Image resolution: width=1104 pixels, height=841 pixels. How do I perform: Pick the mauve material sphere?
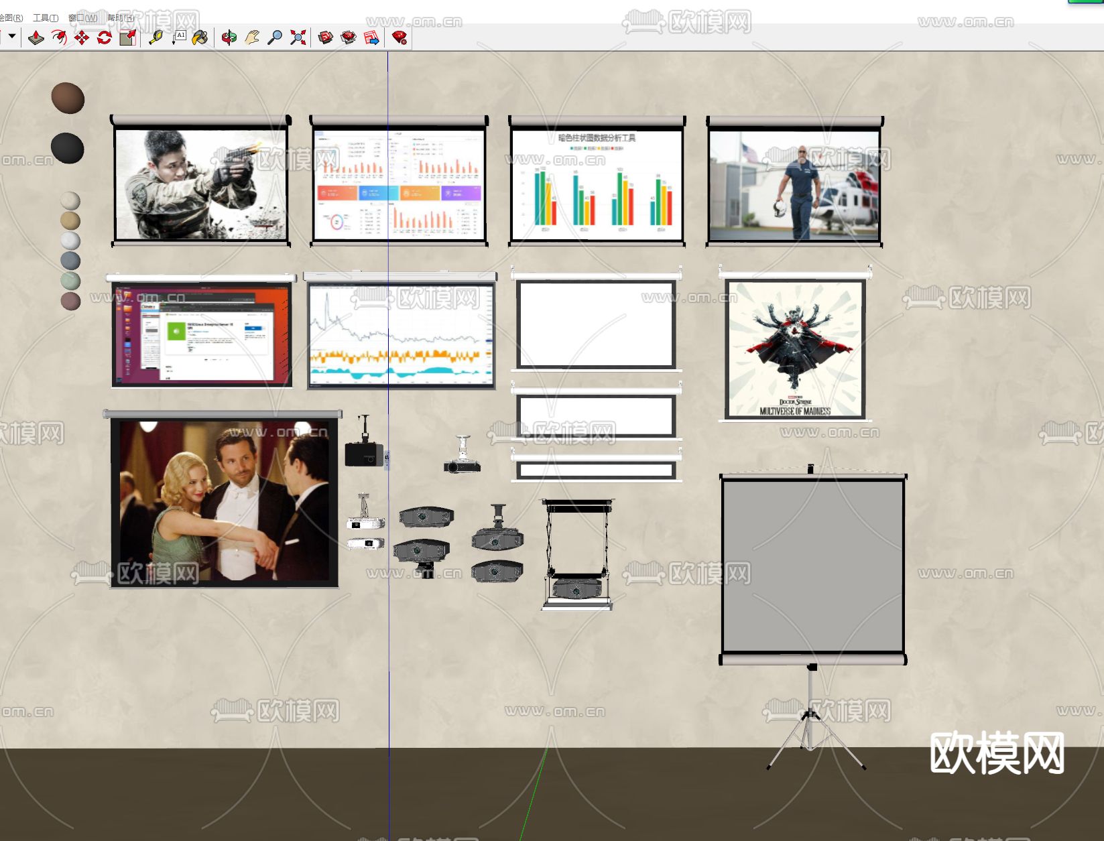(x=70, y=301)
